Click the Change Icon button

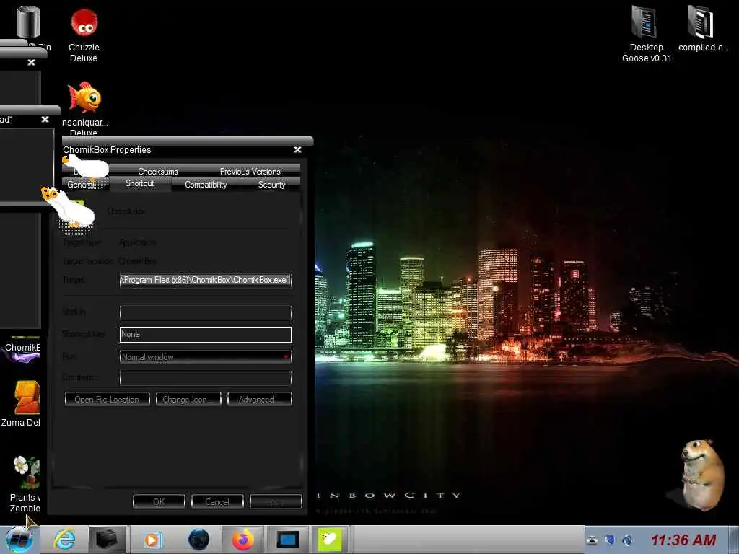click(x=188, y=399)
